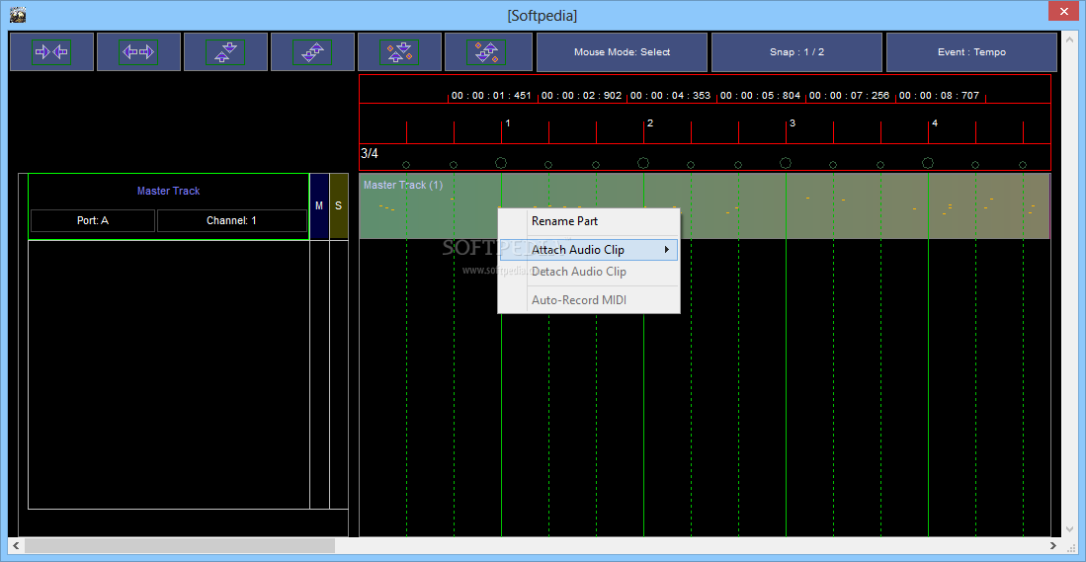Click the large tempo circle under bar 2
This screenshot has width=1086, height=562.
pyautogui.click(x=643, y=163)
